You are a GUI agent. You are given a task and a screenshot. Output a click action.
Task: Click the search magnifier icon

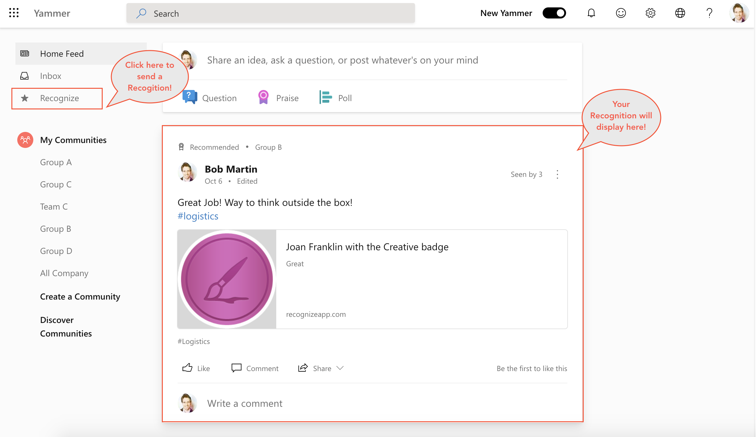(x=141, y=13)
